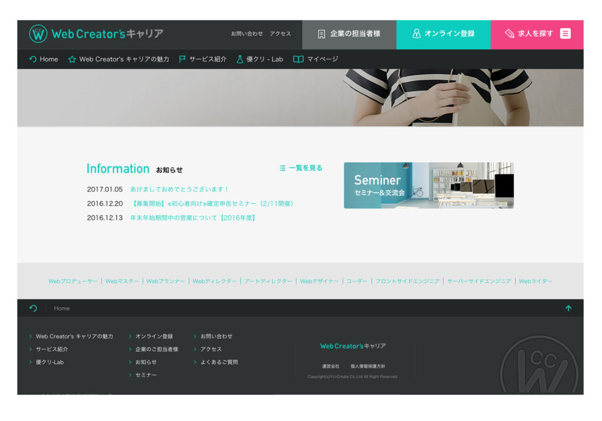Click the hamburger list icon in 求人を探す
The image size is (602, 421).
coord(565,34)
